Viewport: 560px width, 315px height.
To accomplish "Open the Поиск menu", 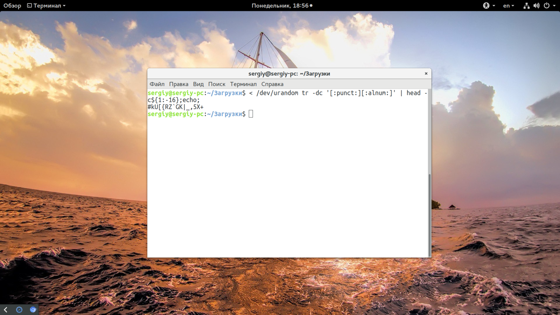I will 216,84.
